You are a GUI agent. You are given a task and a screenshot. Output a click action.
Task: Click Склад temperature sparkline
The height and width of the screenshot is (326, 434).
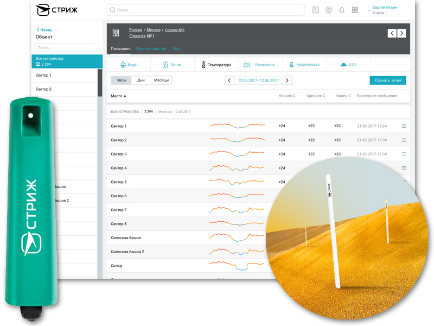pos(237,265)
